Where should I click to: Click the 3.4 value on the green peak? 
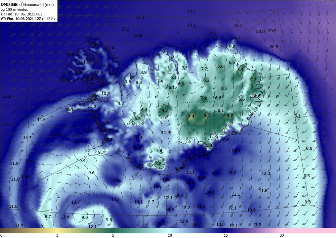pos(241,69)
